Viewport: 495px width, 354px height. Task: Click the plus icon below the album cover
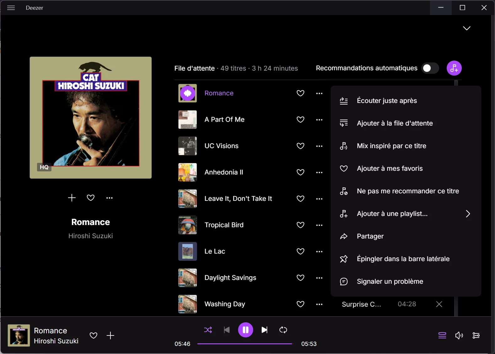pos(72,198)
